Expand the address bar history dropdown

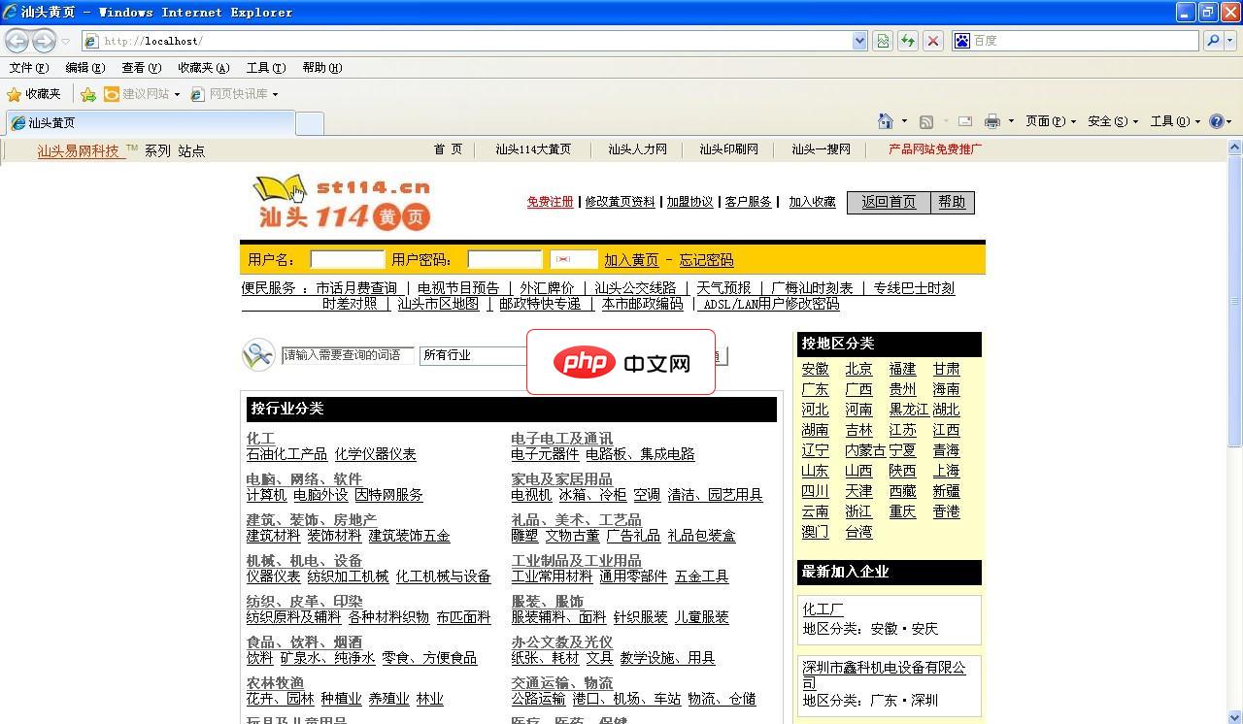coord(858,41)
